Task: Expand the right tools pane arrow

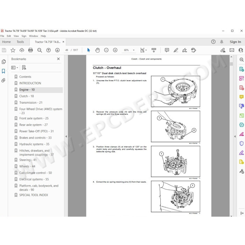Action: click(235, 136)
